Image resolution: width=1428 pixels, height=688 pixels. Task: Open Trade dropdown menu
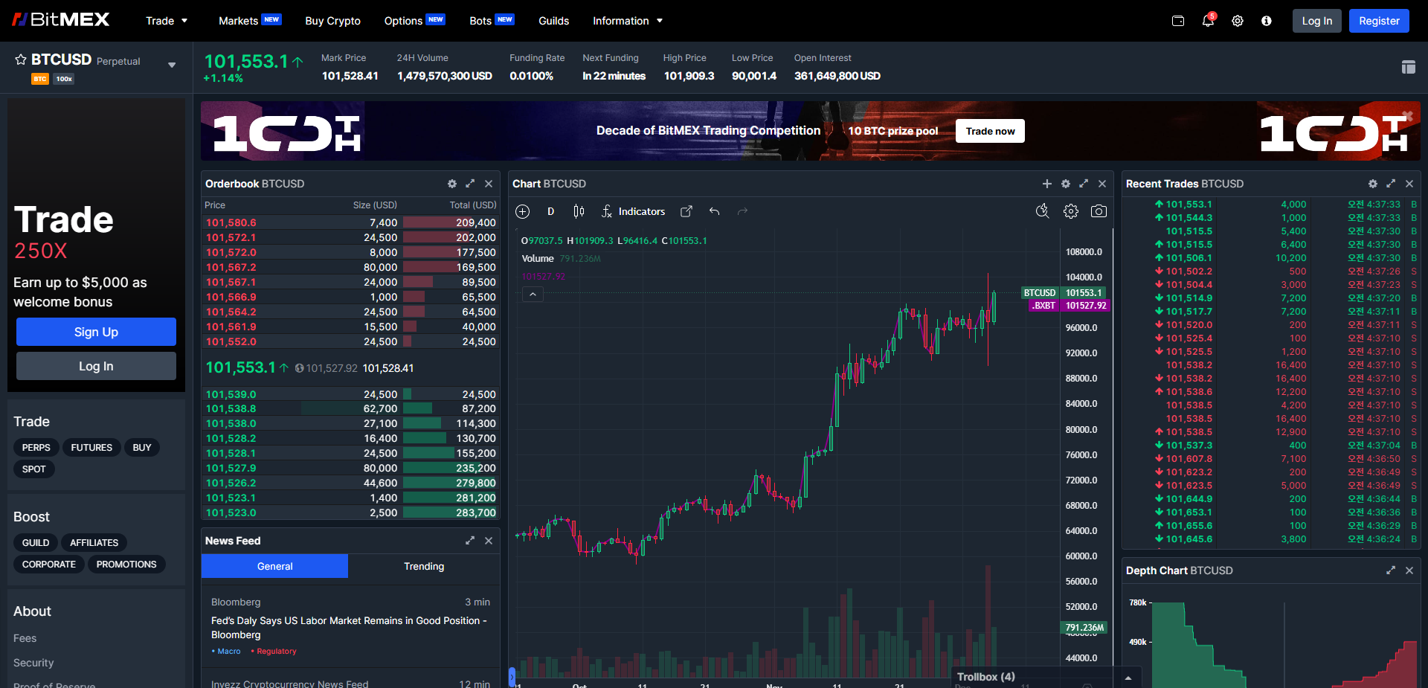(x=167, y=21)
